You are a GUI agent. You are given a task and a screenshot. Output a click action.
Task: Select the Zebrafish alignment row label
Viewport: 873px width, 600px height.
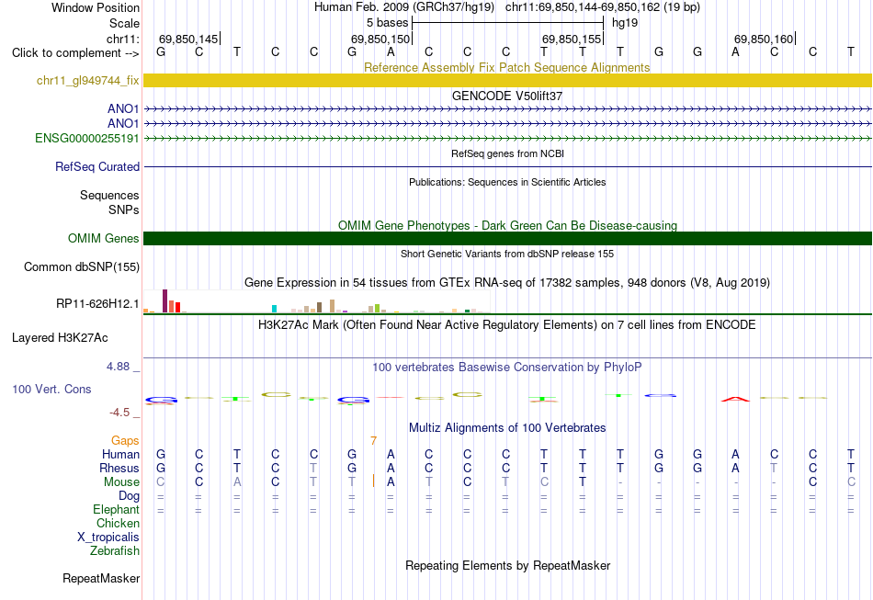[x=115, y=551]
